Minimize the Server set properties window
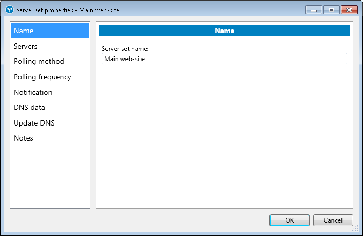Screen dimensions: 363x236 click(314, 10)
